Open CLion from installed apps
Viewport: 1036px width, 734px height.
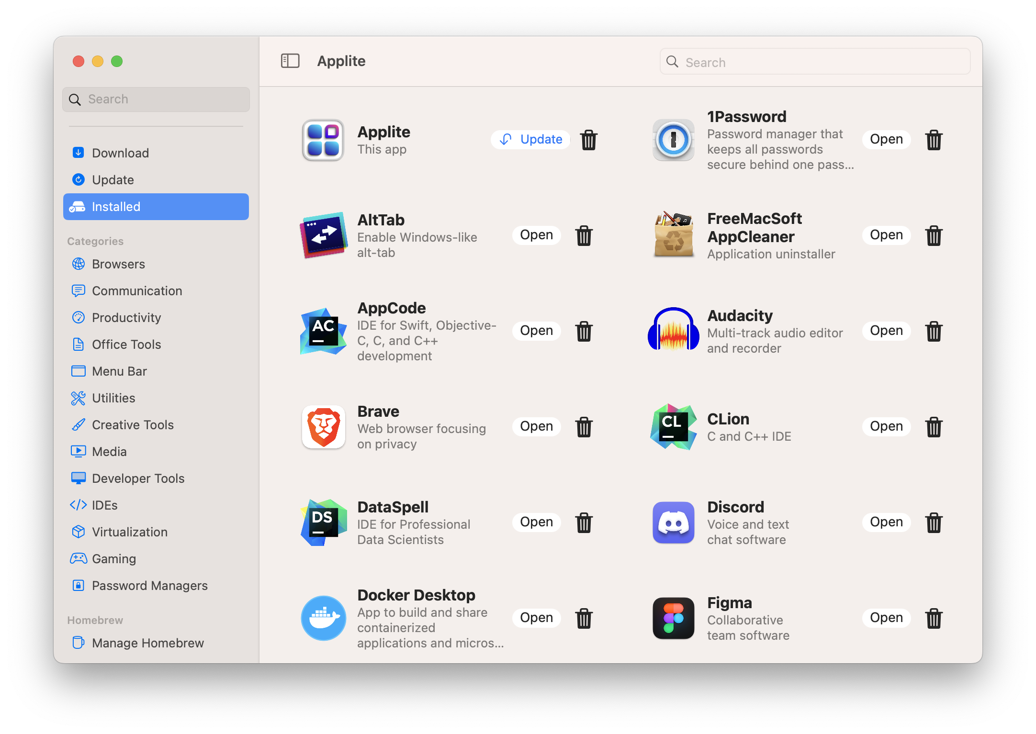point(886,426)
